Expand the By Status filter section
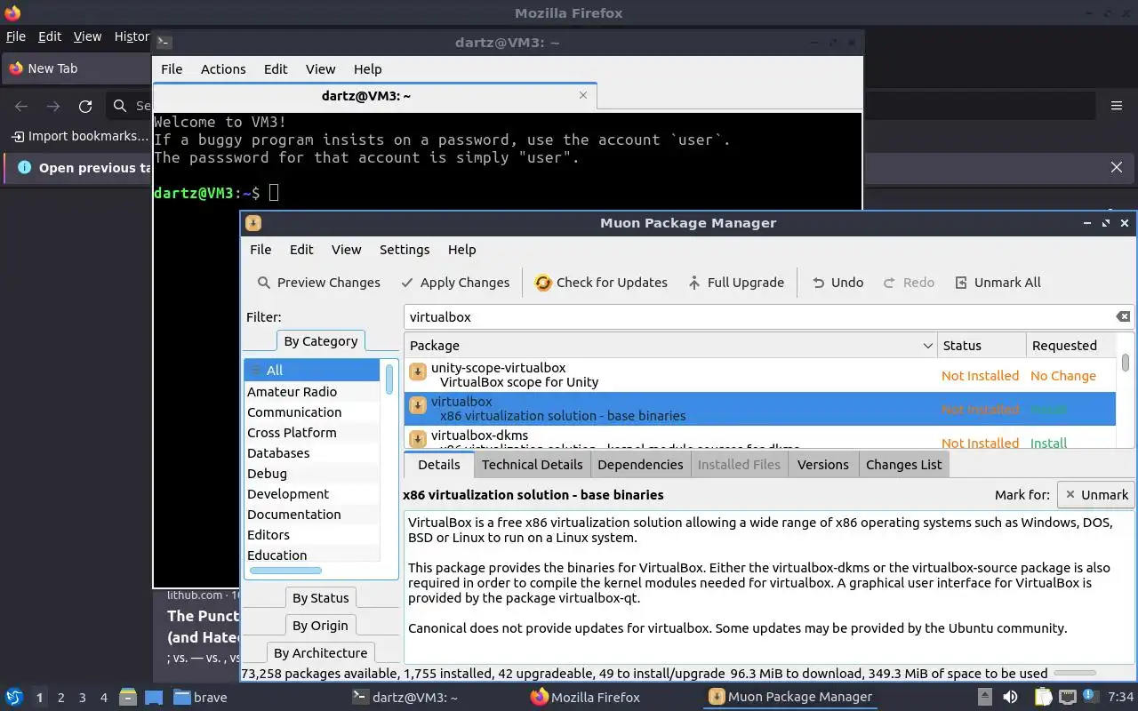This screenshot has width=1138, height=711. pyautogui.click(x=320, y=598)
